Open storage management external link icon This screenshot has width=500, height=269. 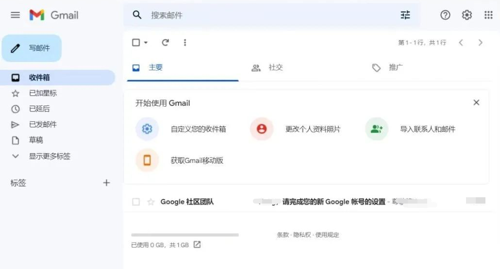[x=197, y=244]
